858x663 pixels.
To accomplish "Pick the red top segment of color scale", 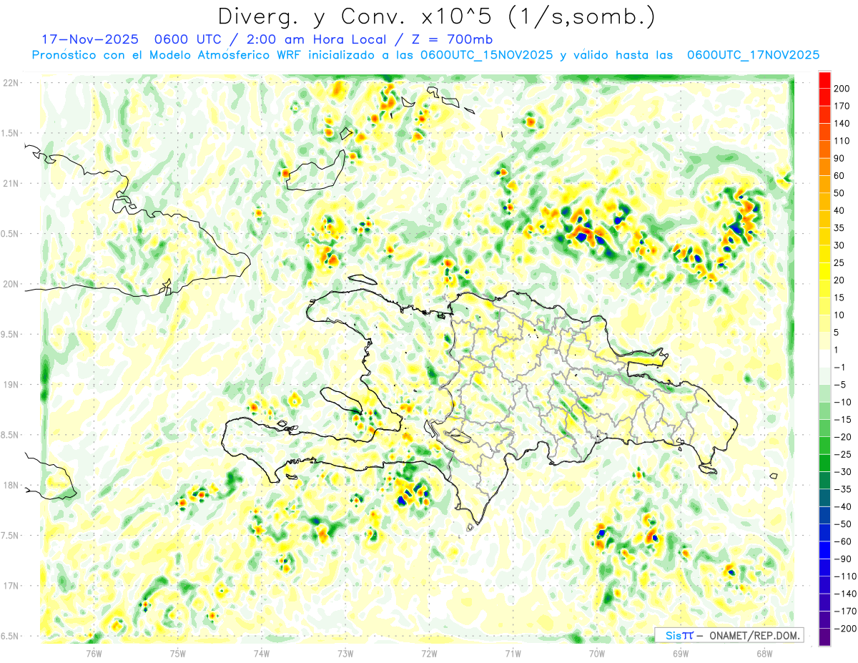I will [824, 79].
